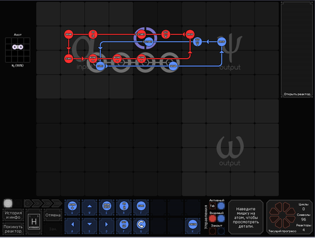Click the Отмена undo button
The height and width of the screenshot is (238, 315).
[53, 215]
